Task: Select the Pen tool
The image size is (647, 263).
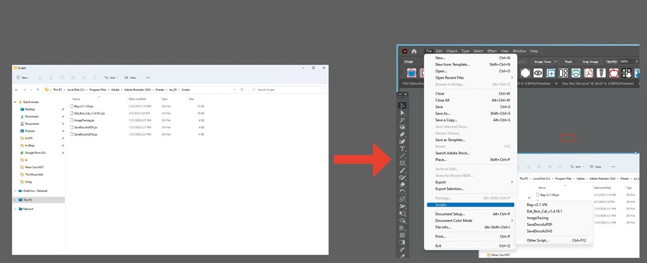Action: pos(402,135)
